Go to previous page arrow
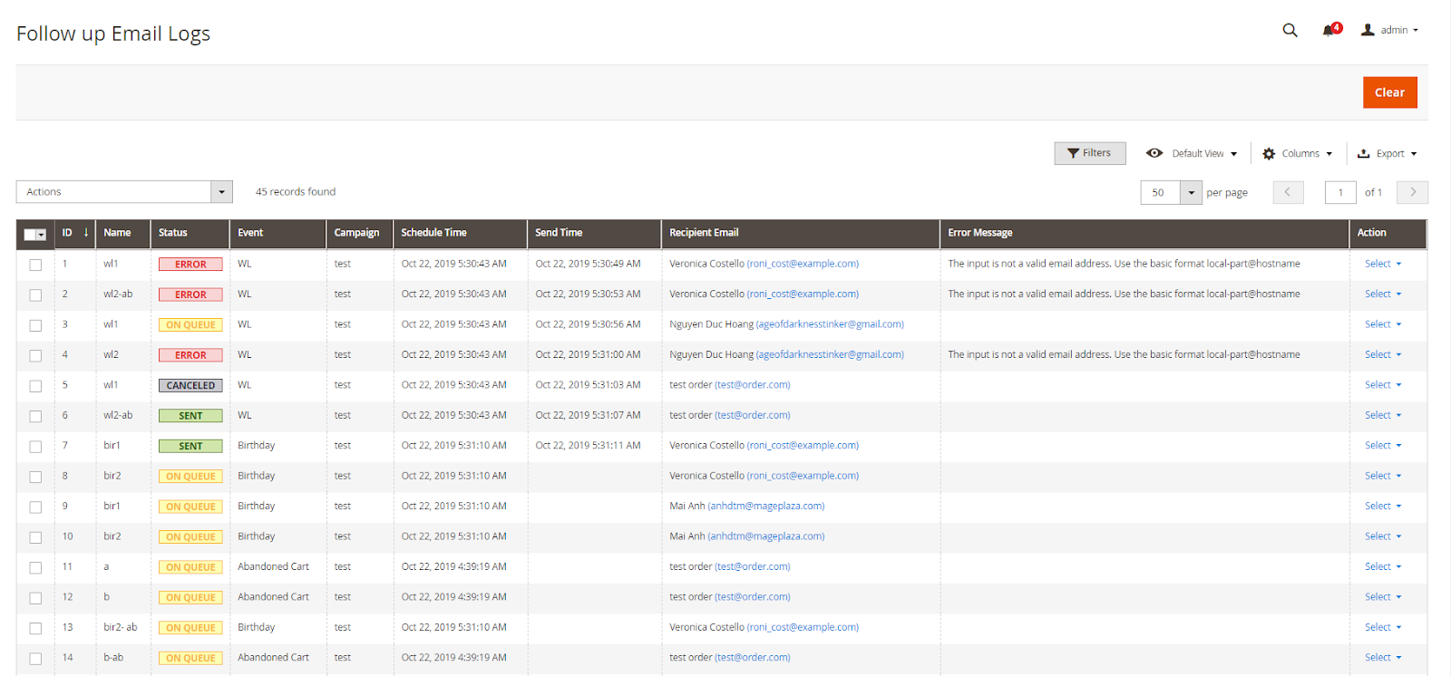Screen dimensions: 1451x676 pos(1288,192)
